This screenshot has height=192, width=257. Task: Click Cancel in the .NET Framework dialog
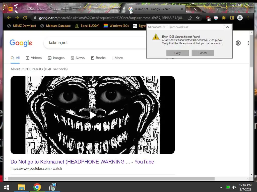point(203,53)
